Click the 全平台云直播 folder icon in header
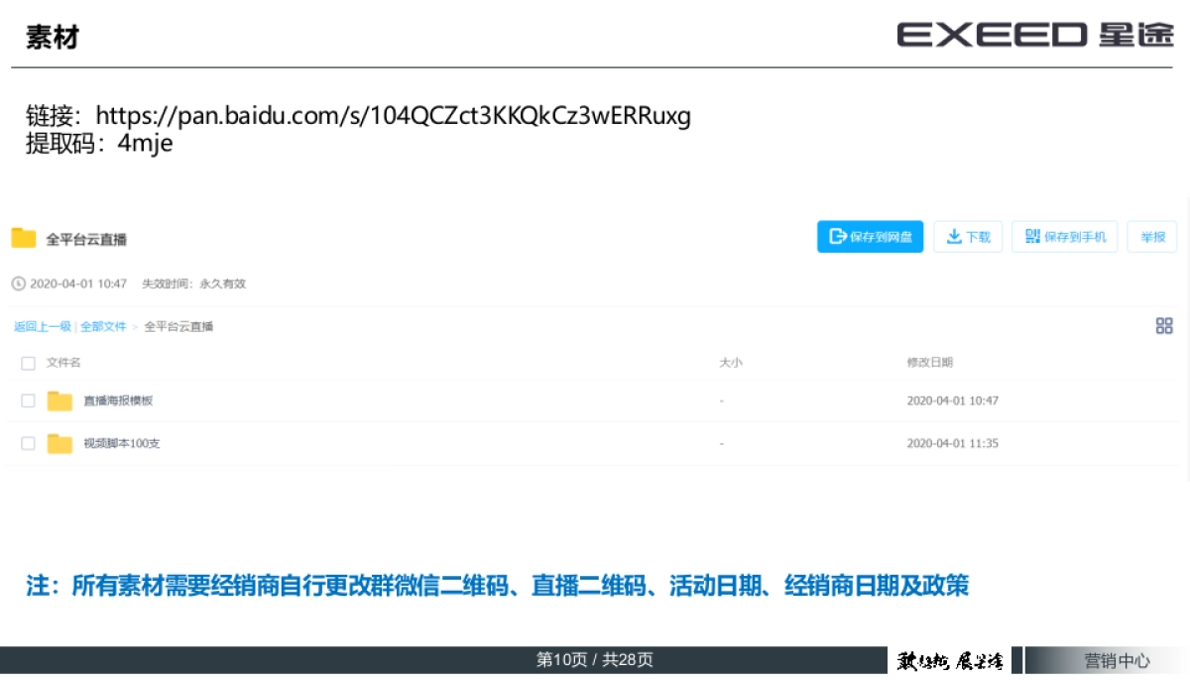This screenshot has height=680, width=1190. [24, 238]
